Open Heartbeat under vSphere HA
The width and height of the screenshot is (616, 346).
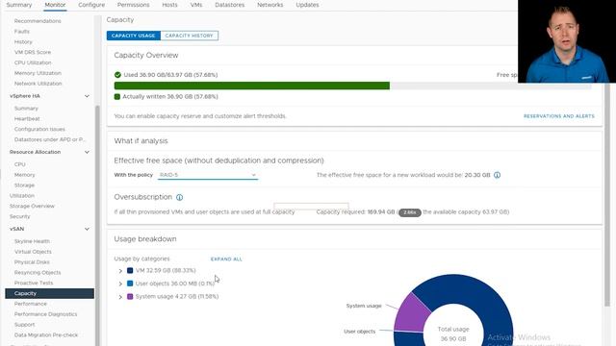(27, 119)
